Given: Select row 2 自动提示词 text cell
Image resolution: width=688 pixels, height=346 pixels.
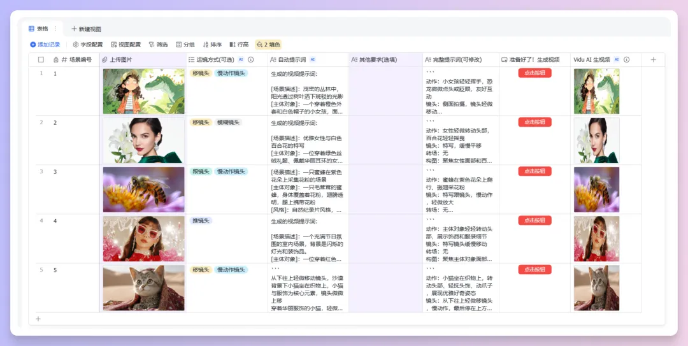Looking at the screenshot, I should [308, 141].
